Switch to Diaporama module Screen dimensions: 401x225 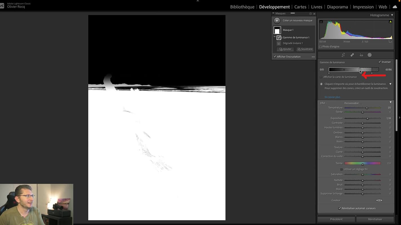tap(338, 7)
